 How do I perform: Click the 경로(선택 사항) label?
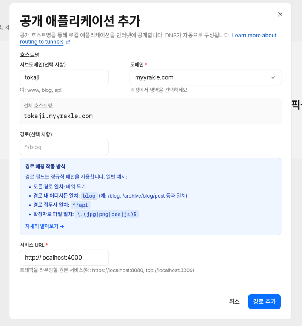[x=36, y=134]
